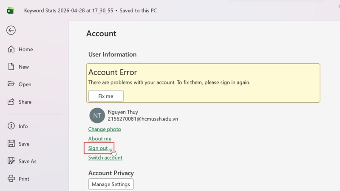Click the Saved to this PC status

pyautogui.click(x=138, y=11)
